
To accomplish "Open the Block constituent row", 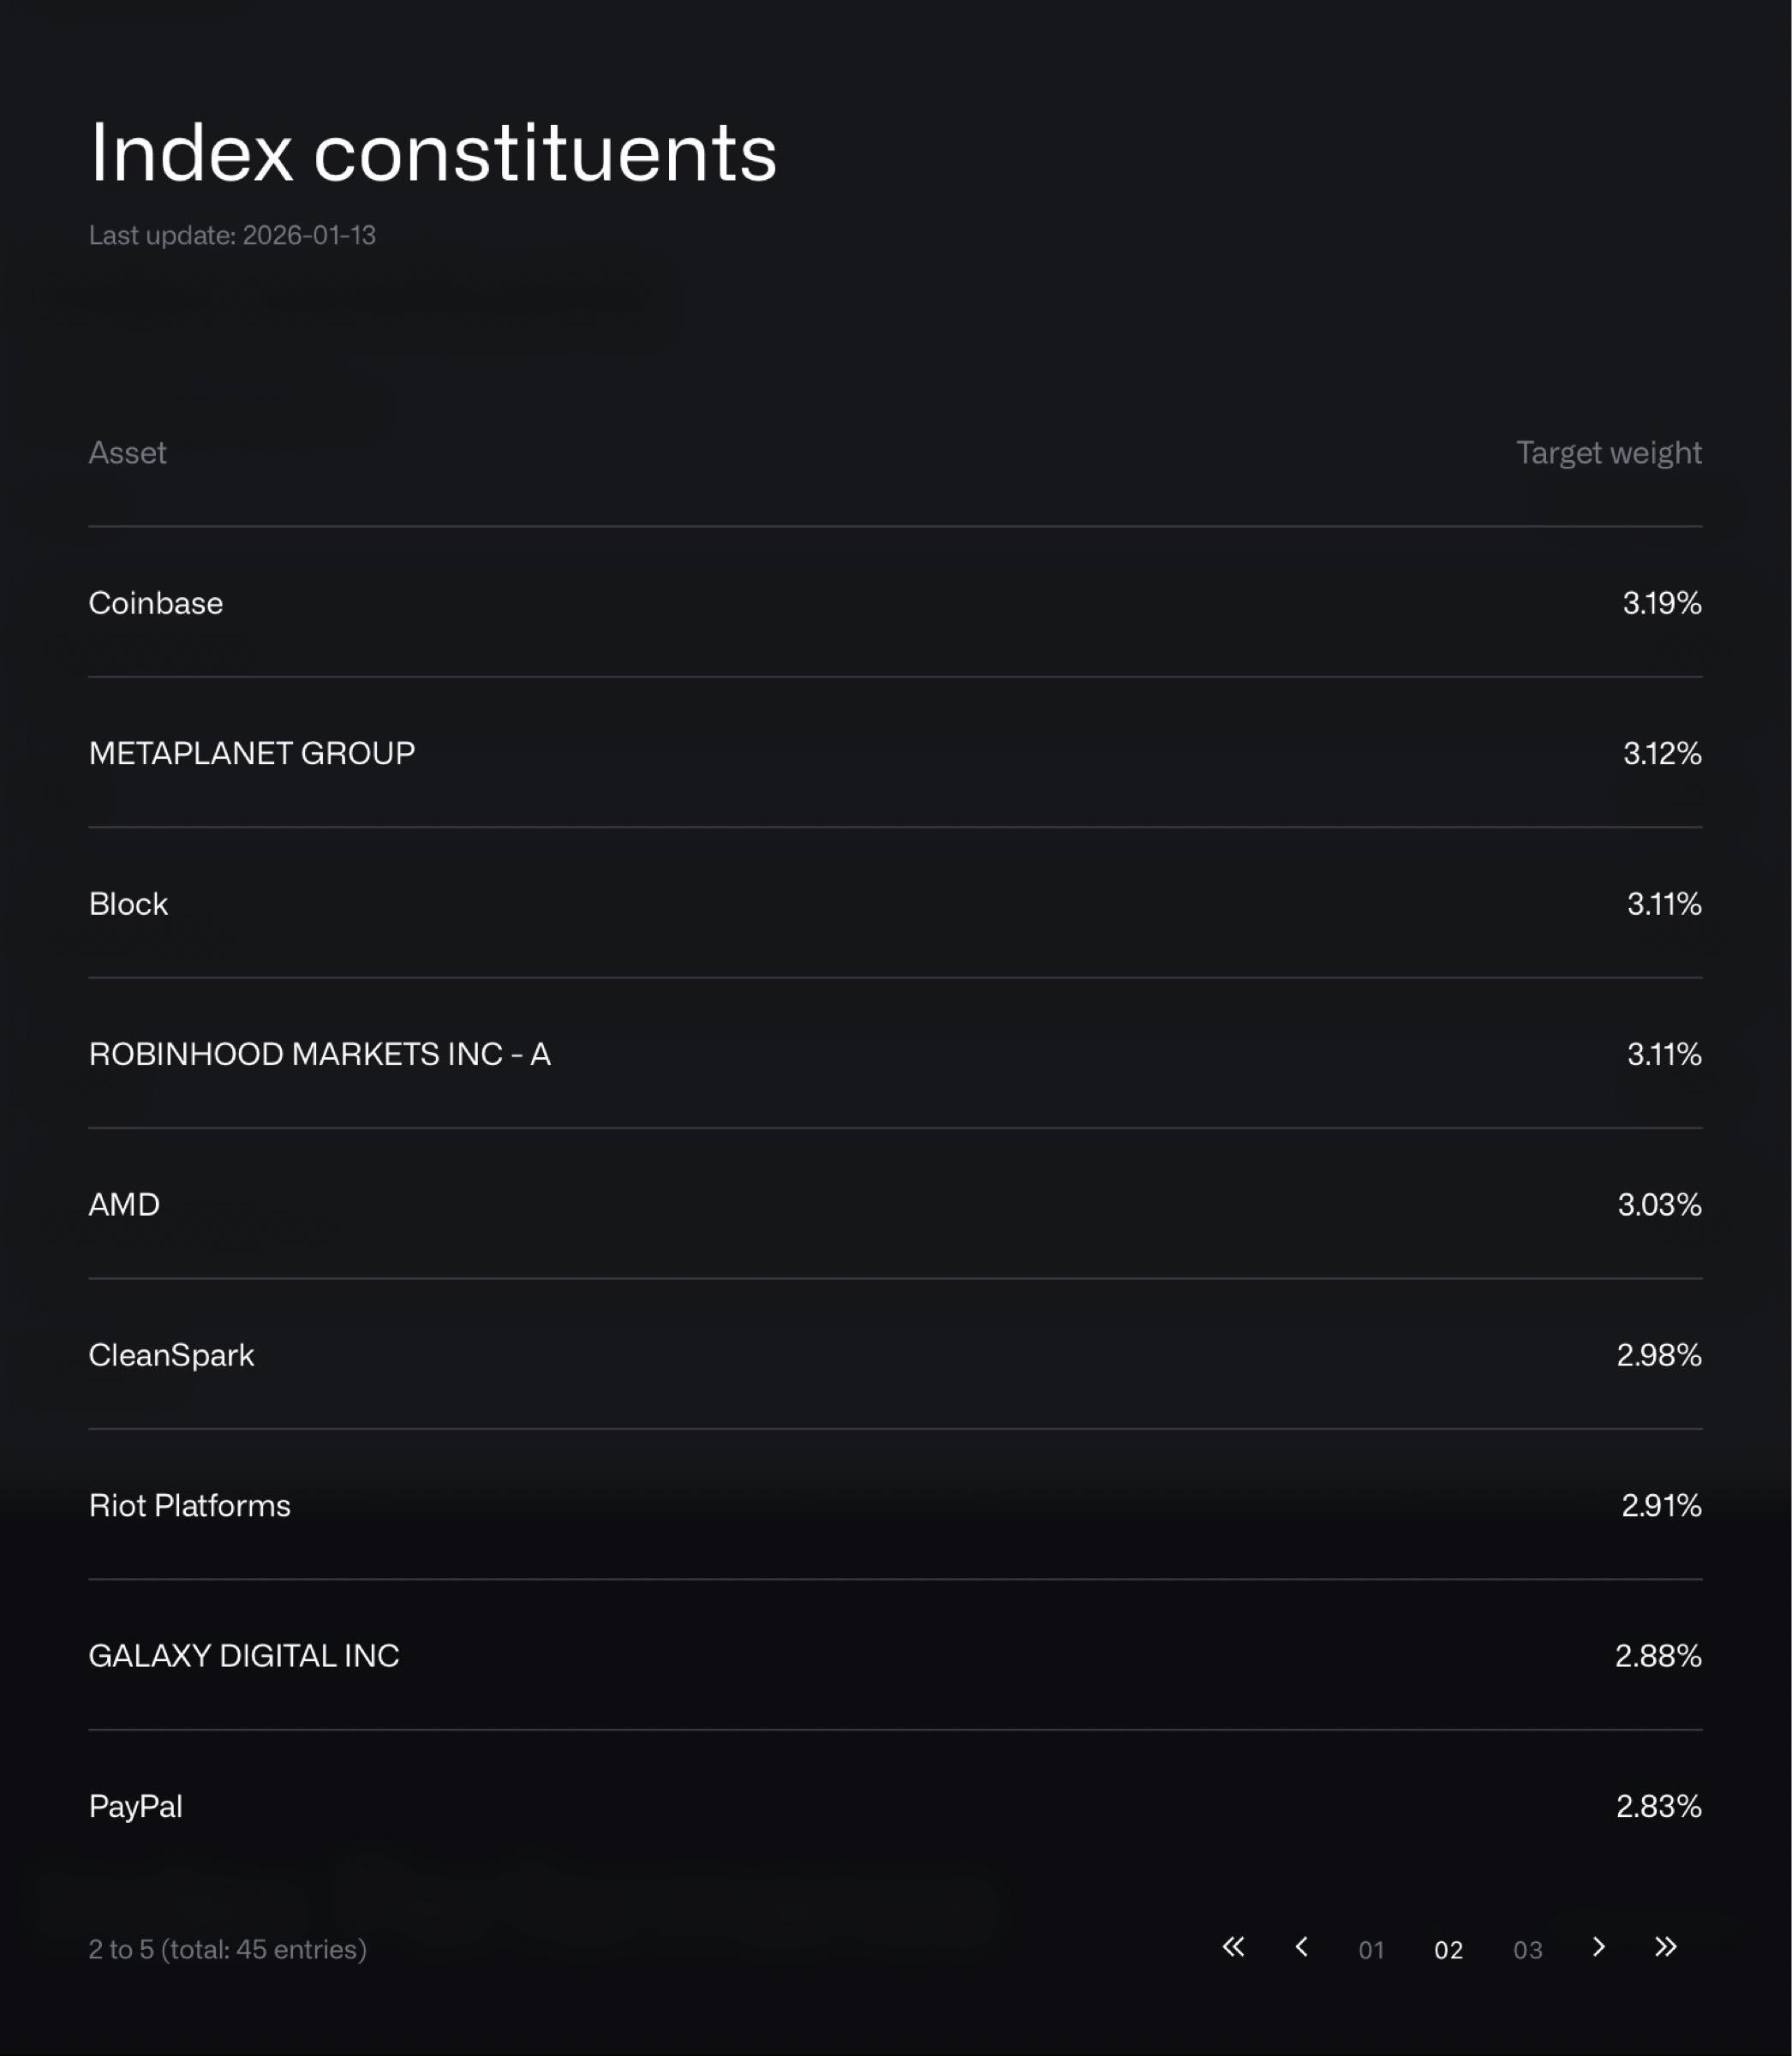I will tap(128, 904).
